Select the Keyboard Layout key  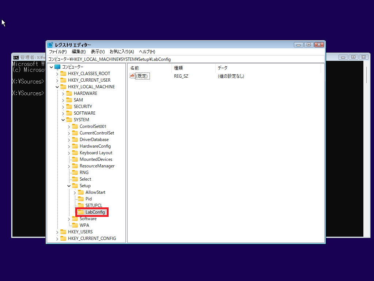pyautogui.click(x=96, y=153)
